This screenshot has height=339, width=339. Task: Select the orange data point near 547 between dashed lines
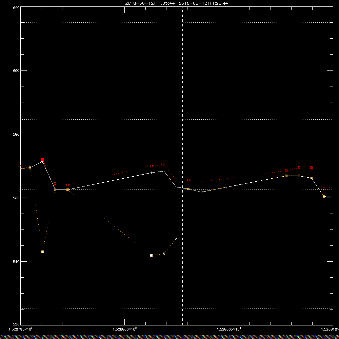click(x=176, y=239)
